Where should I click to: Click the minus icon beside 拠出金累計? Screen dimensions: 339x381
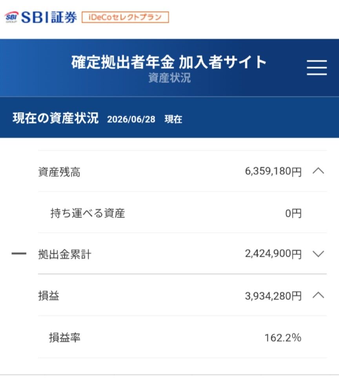19,254
